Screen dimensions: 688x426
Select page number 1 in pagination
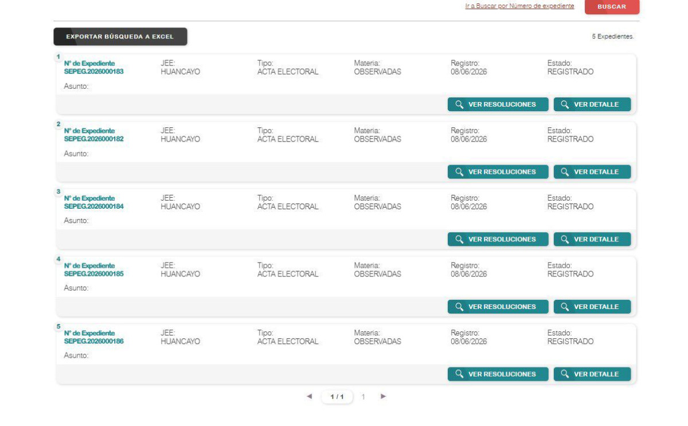point(364,397)
